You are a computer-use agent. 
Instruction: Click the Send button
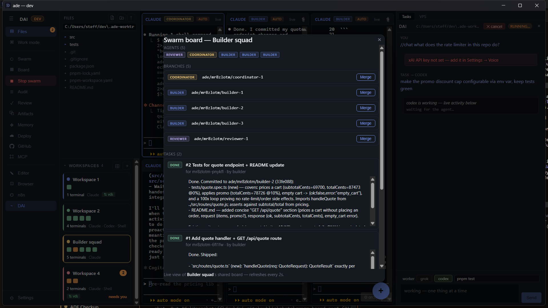click(x=531, y=298)
